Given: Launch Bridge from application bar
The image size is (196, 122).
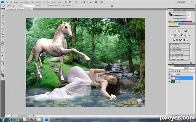Looking at the screenshot, I should tap(66, 2).
